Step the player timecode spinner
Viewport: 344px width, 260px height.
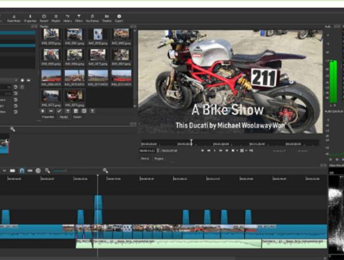point(158,151)
